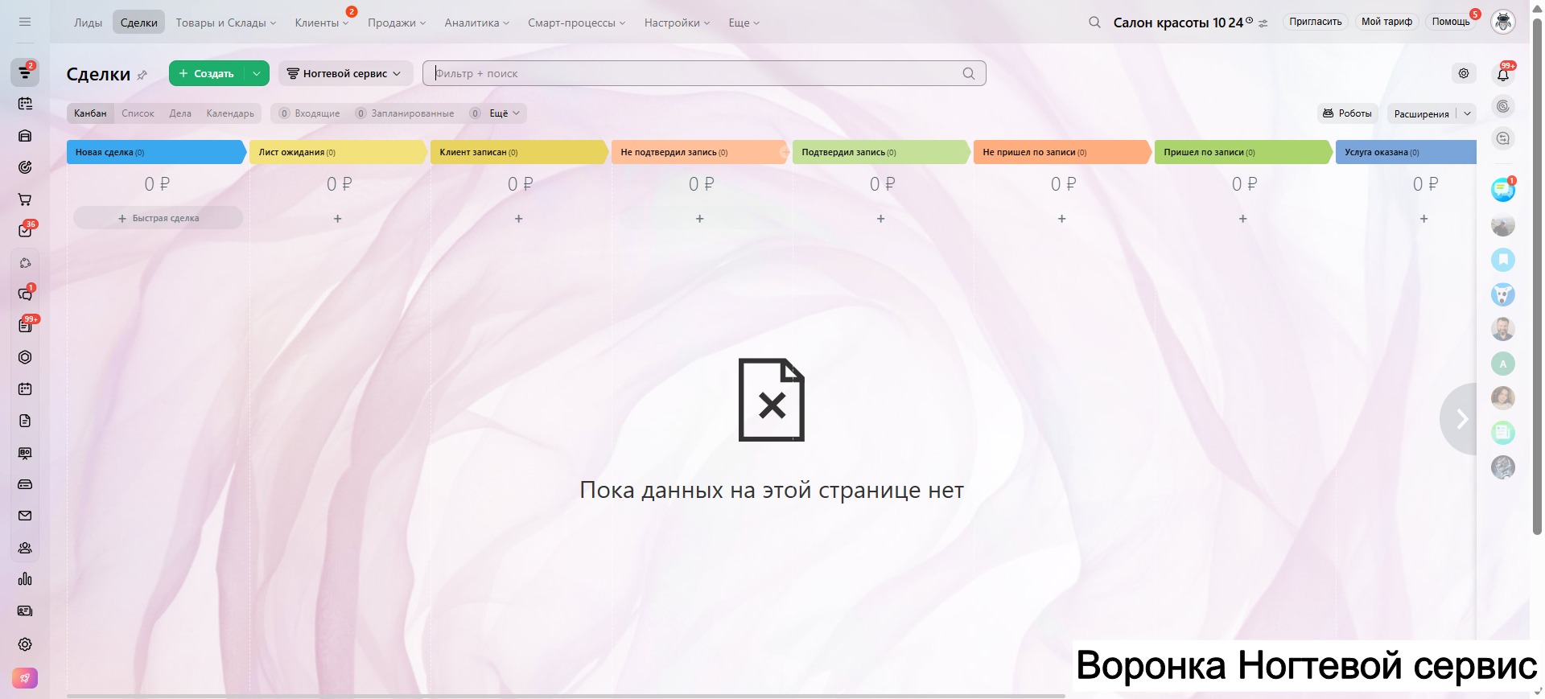1545x699 pixels.
Task: Switch to the Календарь view
Action: 230,113
